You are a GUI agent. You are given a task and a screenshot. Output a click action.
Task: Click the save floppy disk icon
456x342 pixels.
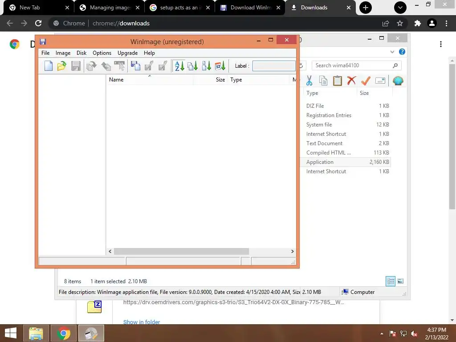[76, 66]
